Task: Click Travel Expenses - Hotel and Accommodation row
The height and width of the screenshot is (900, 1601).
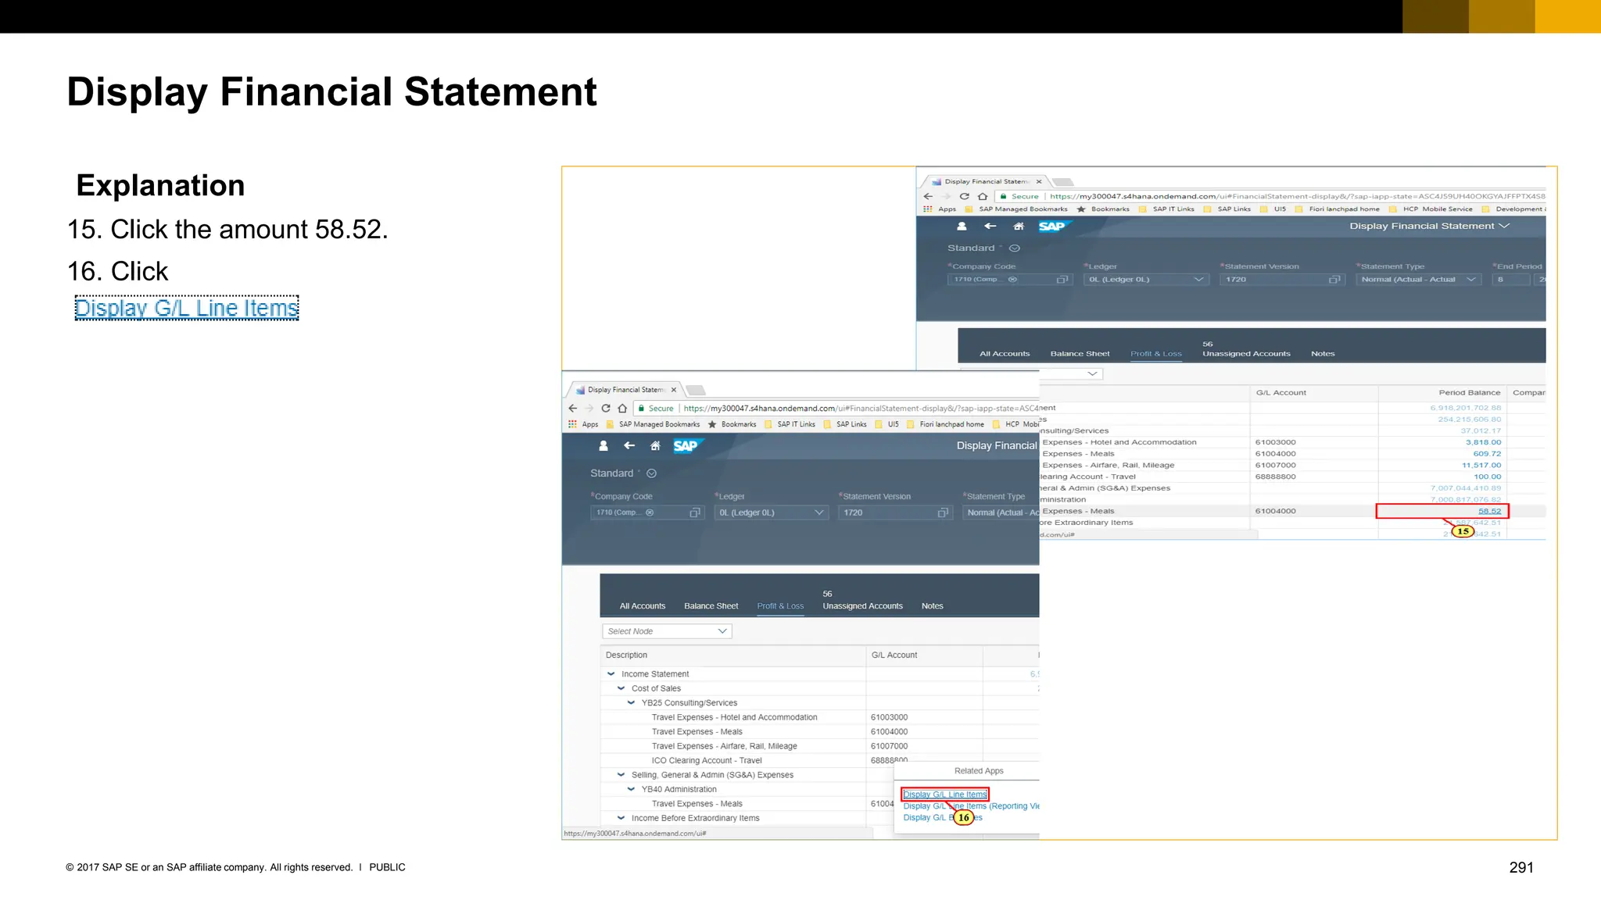Action: [x=819, y=717]
